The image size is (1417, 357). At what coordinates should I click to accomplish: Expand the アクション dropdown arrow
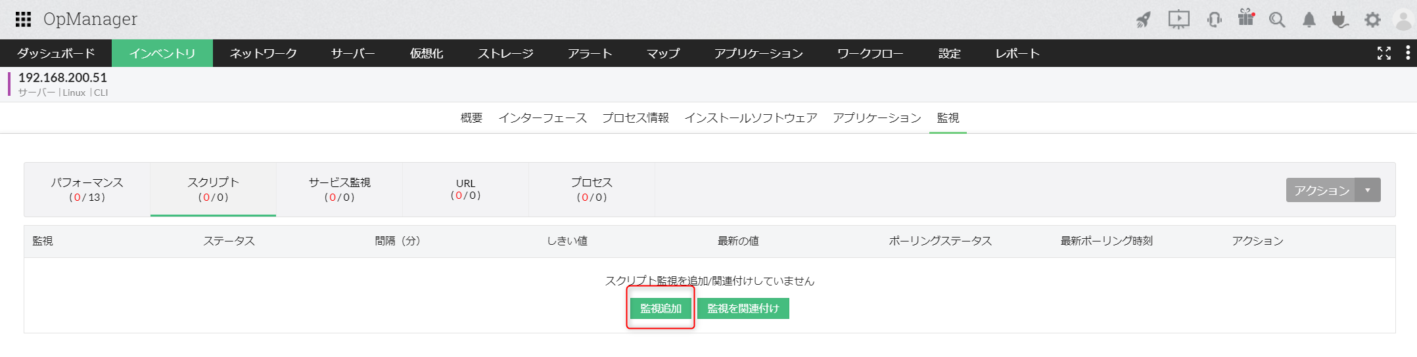click(1368, 190)
